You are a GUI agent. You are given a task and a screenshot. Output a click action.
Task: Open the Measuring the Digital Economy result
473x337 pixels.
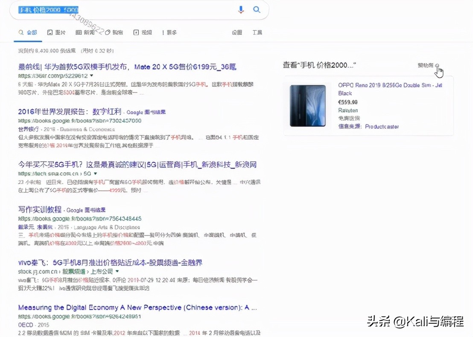click(137, 308)
